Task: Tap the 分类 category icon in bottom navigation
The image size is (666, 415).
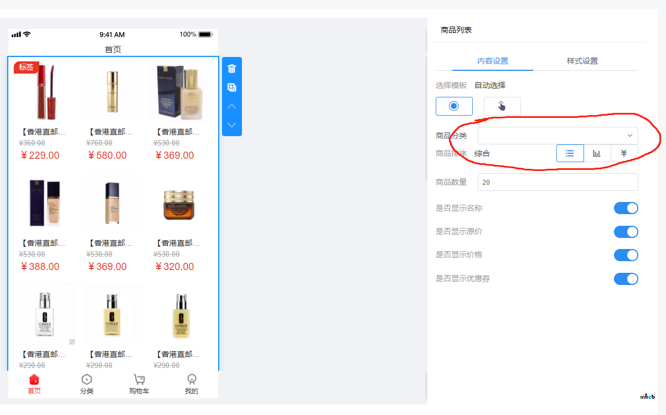Action: pos(87,380)
